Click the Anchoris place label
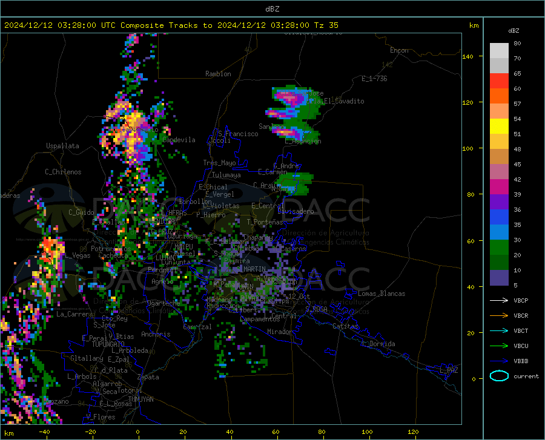Image resolution: width=545 pixels, height=440 pixels. tap(156, 334)
